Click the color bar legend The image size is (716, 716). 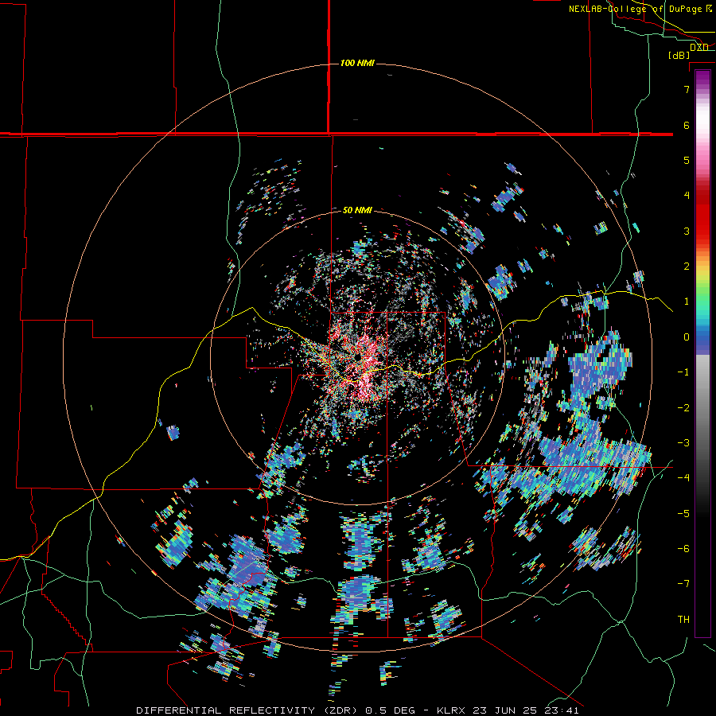click(x=702, y=353)
